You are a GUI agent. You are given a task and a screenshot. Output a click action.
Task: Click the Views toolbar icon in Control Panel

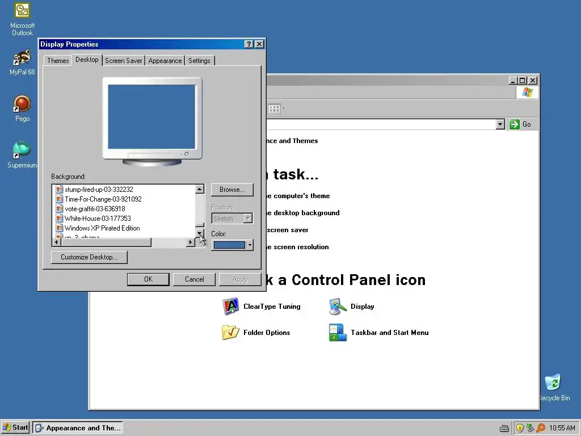274,109
